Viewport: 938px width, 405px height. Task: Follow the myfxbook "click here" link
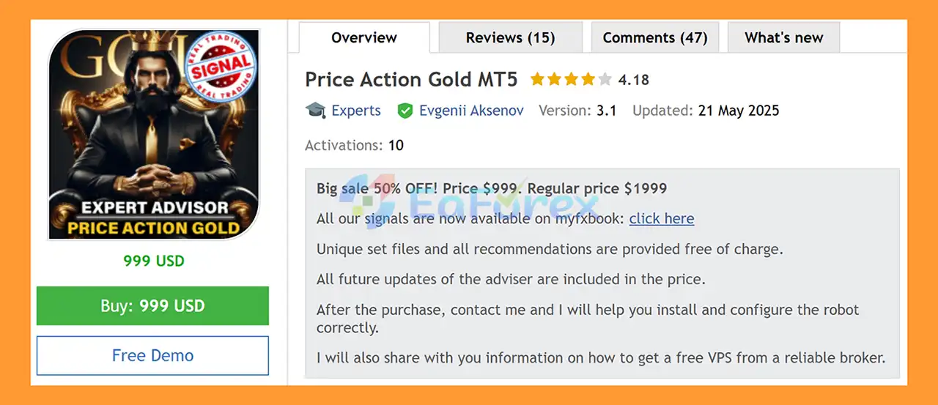(661, 218)
